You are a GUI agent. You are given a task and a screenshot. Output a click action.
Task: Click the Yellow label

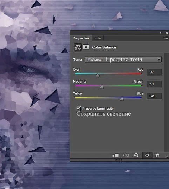77,93
